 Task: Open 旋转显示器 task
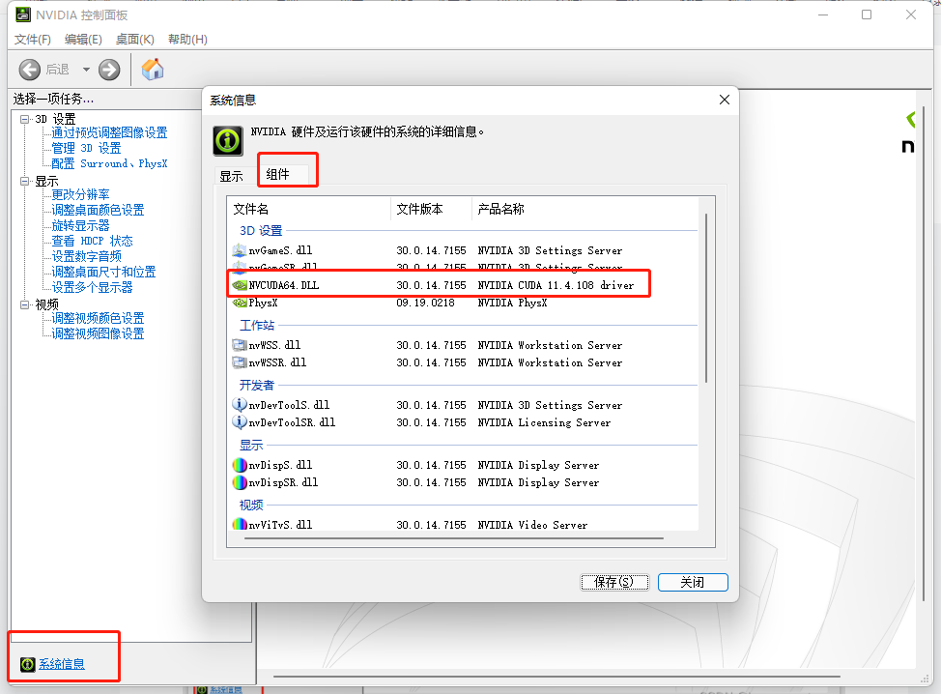point(80,225)
